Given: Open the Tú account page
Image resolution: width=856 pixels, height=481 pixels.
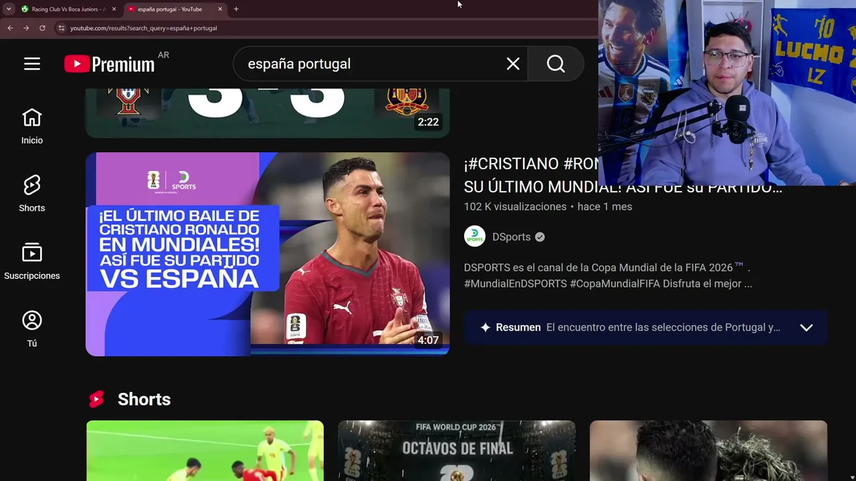Looking at the screenshot, I should (31, 329).
